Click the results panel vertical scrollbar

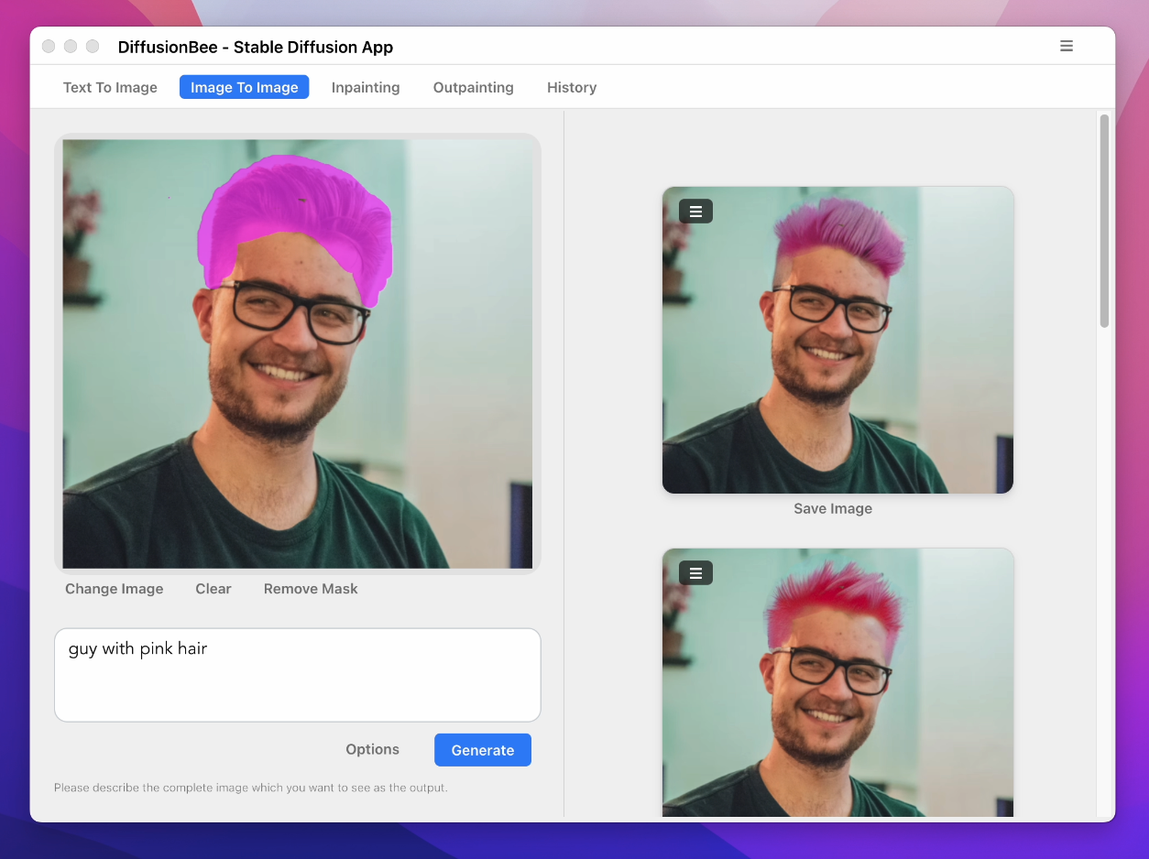[x=1104, y=220]
